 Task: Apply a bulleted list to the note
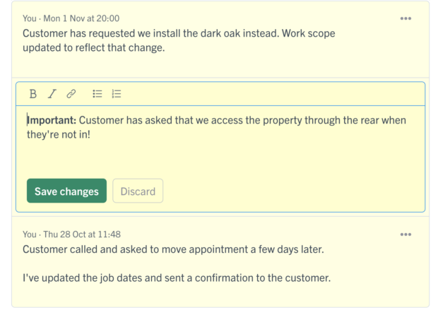click(97, 94)
